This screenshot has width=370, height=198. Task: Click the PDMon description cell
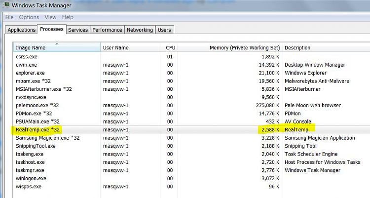(x=293, y=114)
